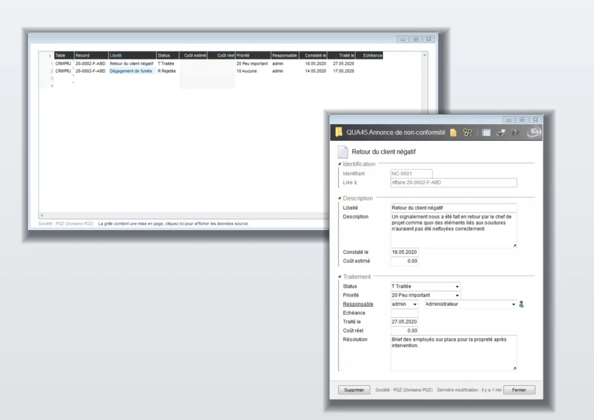The height and width of the screenshot is (420, 594).
Task: Click the Coût réel field in the form
Action: point(404,330)
